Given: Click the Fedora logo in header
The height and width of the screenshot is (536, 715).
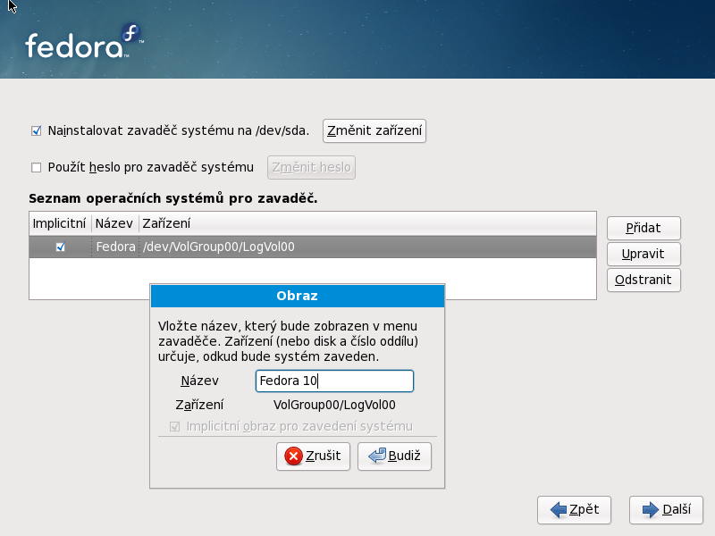Looking at the screenshot, I should click(83, 43).
